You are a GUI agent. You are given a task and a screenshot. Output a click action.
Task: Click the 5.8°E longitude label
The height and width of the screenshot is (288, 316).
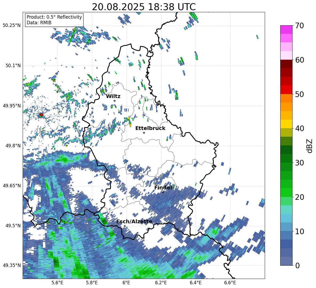pyautogui.click(x=92, y=283)
